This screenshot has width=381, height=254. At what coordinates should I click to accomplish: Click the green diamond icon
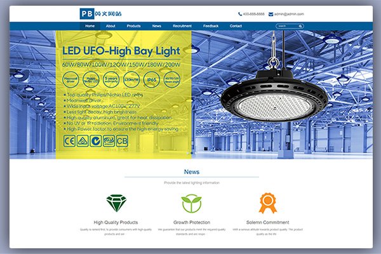point(116,203)
